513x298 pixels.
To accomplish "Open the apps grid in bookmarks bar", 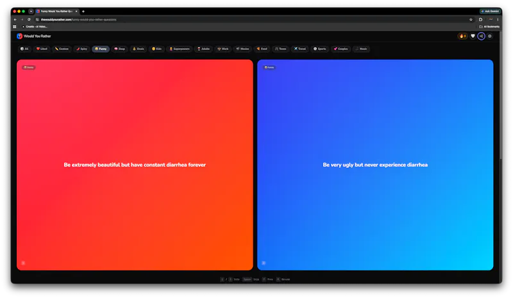I will (14, 26).
